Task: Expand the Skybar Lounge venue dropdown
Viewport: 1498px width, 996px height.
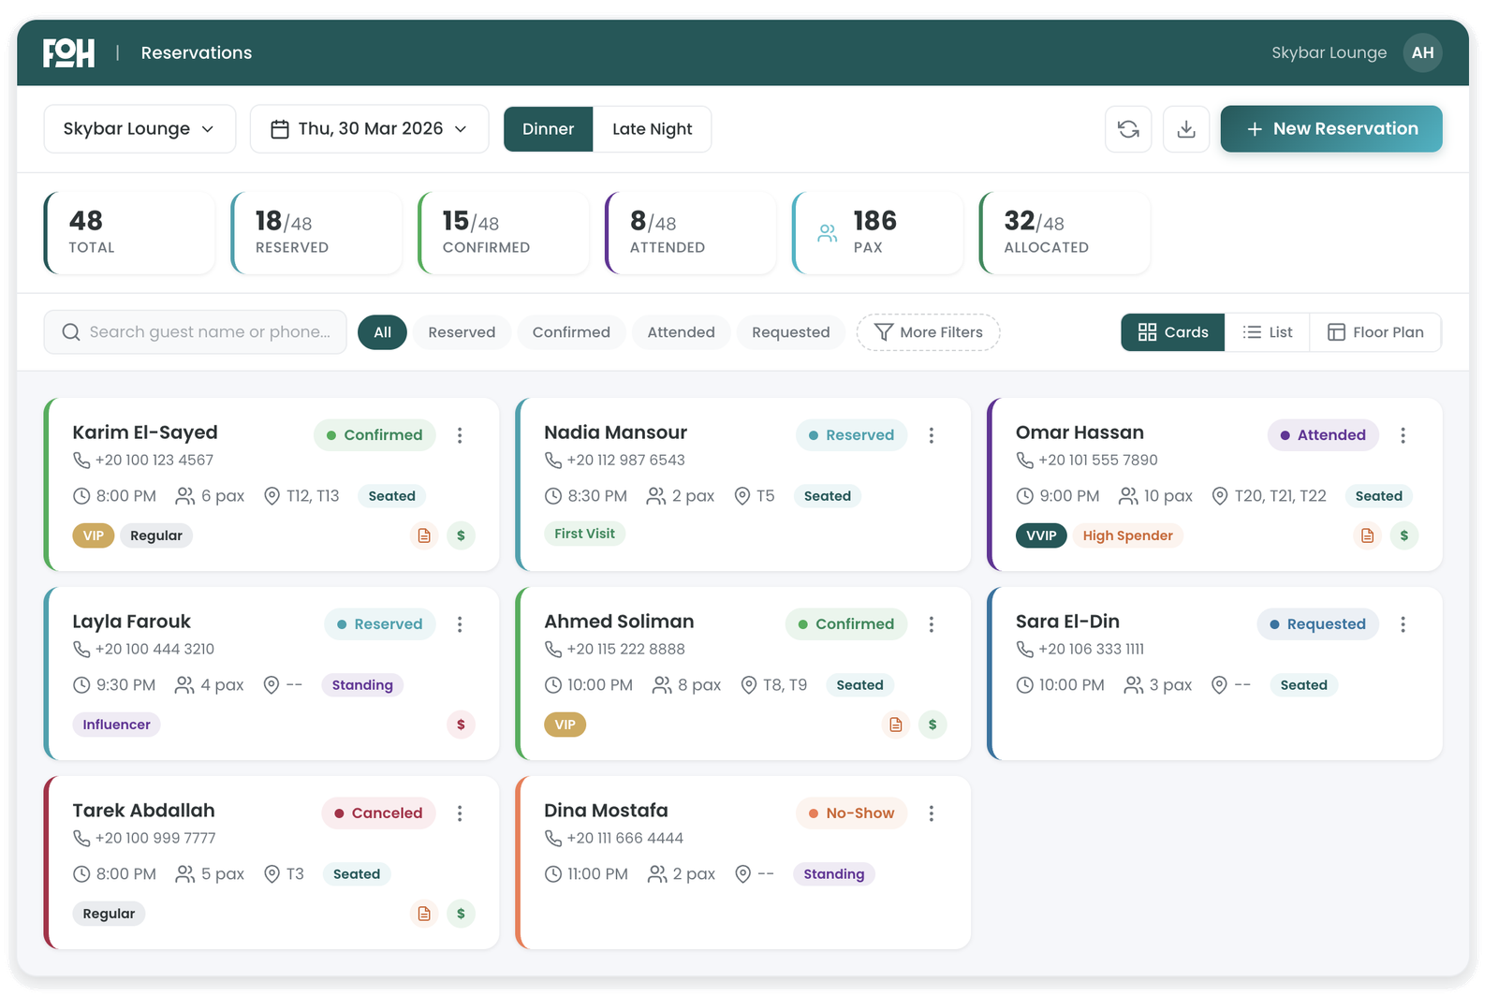Action: 140,129
